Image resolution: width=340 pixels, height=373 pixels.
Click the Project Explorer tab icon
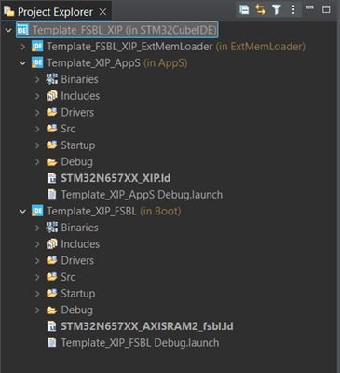point(9,11)
